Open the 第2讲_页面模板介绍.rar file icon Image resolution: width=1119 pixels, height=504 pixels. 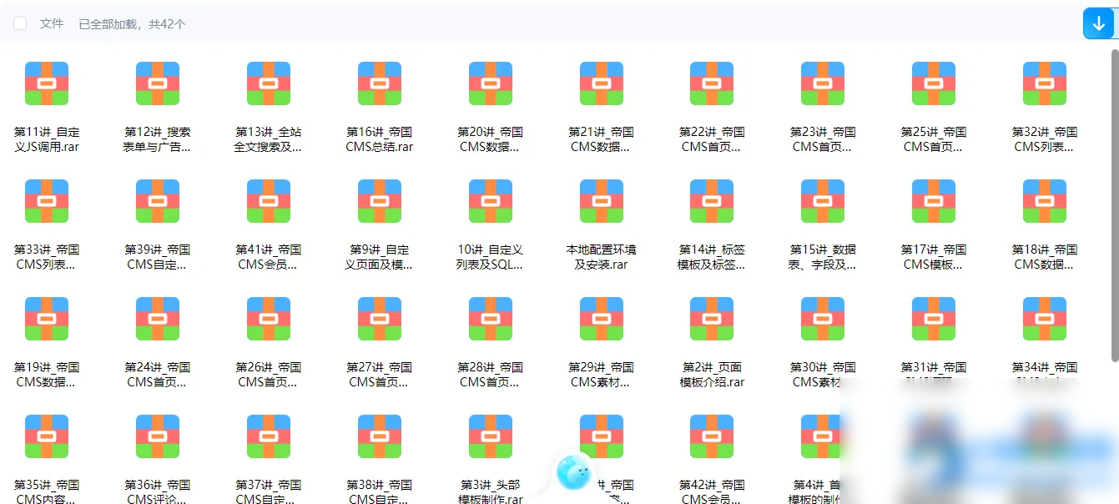[x=711, y=318]
